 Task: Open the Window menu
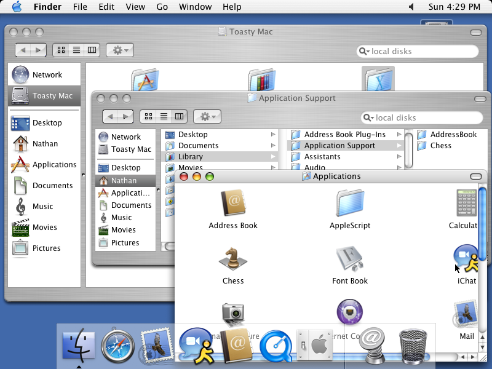pyautogui.click(x=195, y=7)
